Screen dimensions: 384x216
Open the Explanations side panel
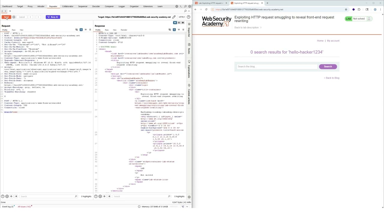pos(189,69)
